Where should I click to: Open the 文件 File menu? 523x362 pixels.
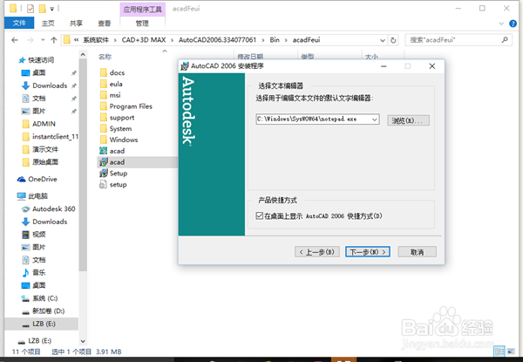tap(19, 23)
